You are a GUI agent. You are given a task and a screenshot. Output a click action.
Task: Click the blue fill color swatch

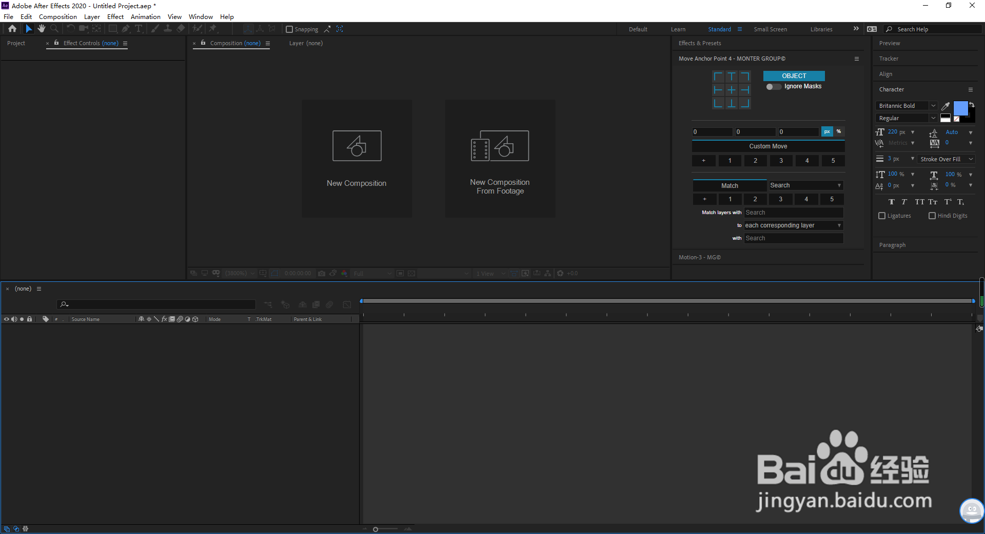pos(960,108)
